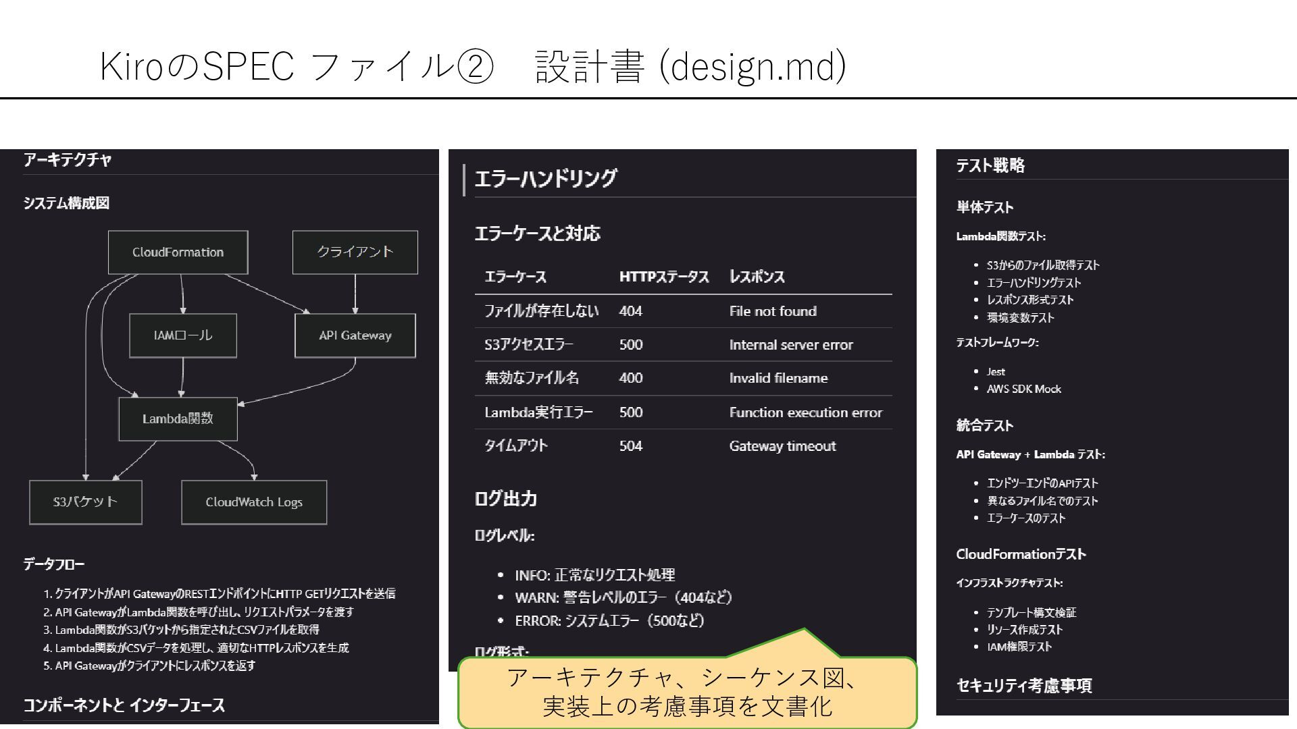Click the HTTPステータス column header
This screenshot has height=729, width=1297.
click(x=664, y=277)
